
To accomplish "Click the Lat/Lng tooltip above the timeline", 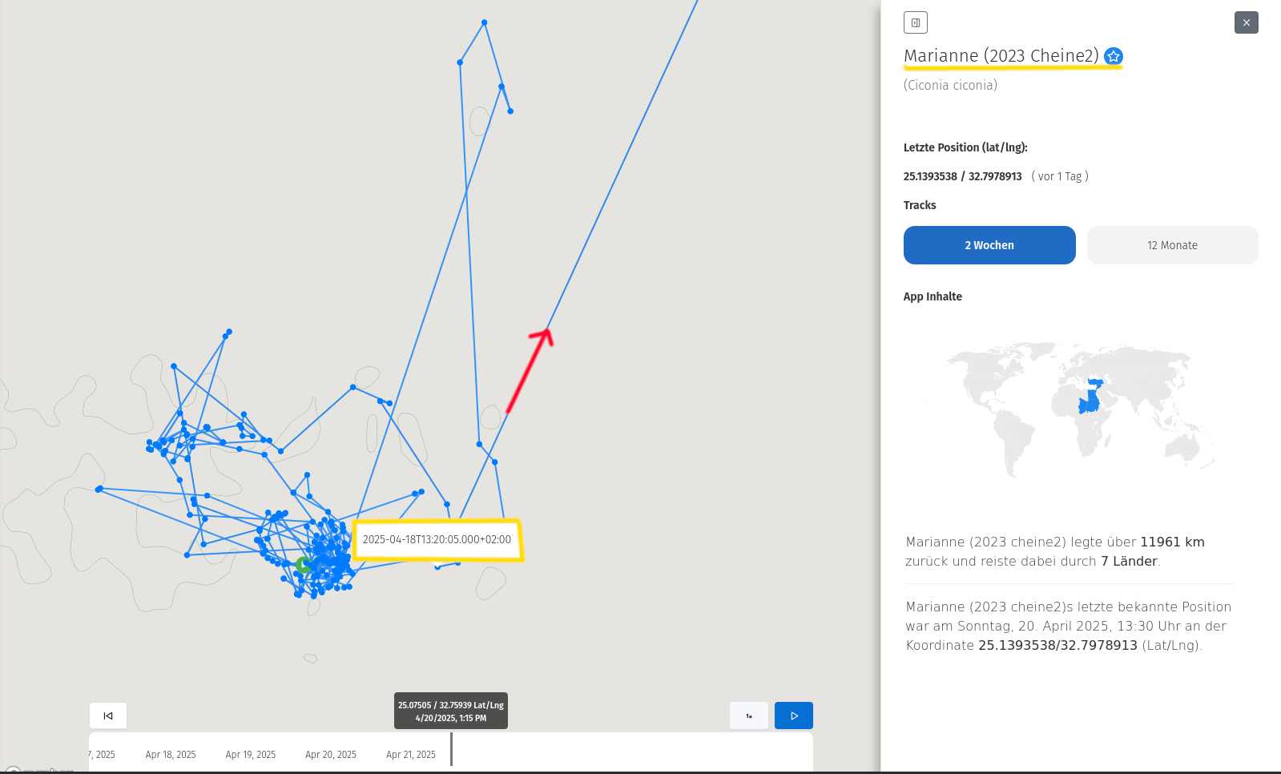I will (x=450, y=712).
